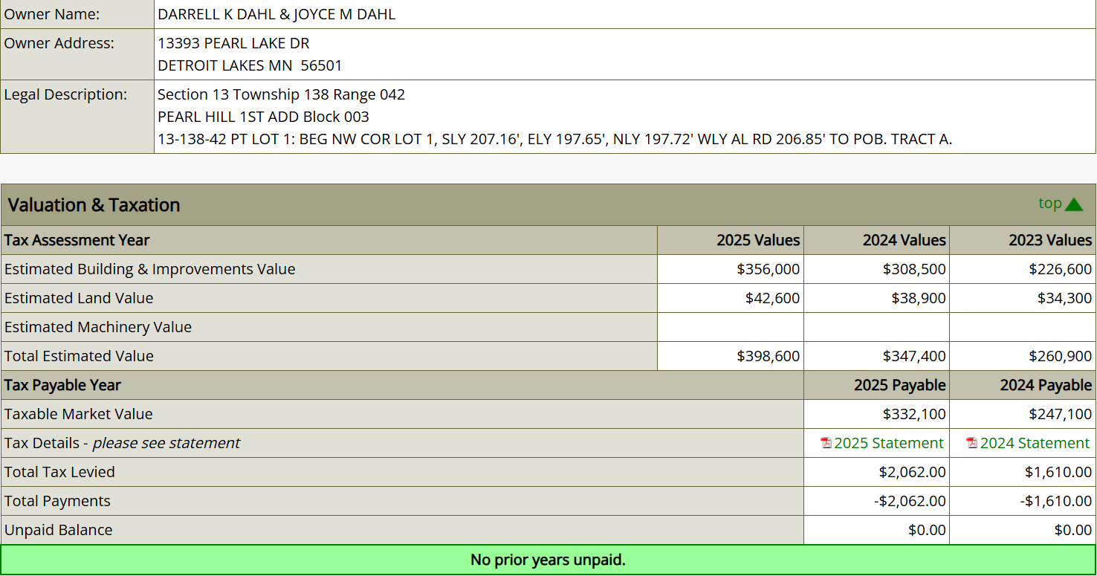Open the 2024 Statement link
The height and width of the screenshot is (576, 1097).
(x=1035, y=443)
